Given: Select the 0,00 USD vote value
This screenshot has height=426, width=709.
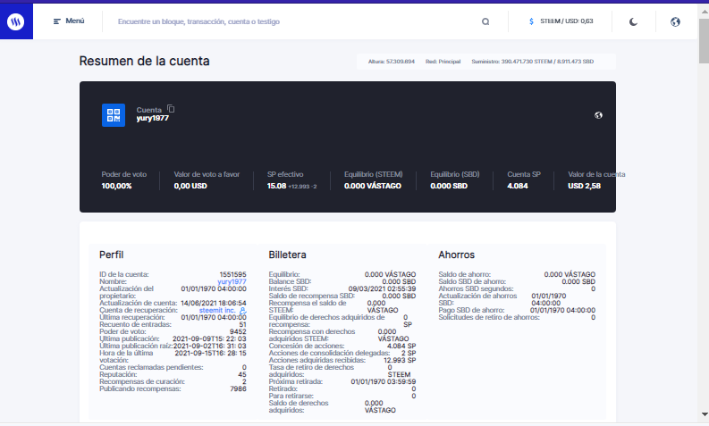Looking at the screenshot, I should (190, 186).
